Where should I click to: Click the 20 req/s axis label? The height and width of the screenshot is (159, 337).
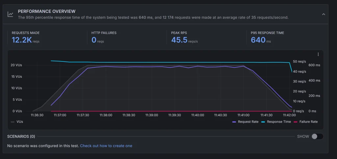coord(299,91)
